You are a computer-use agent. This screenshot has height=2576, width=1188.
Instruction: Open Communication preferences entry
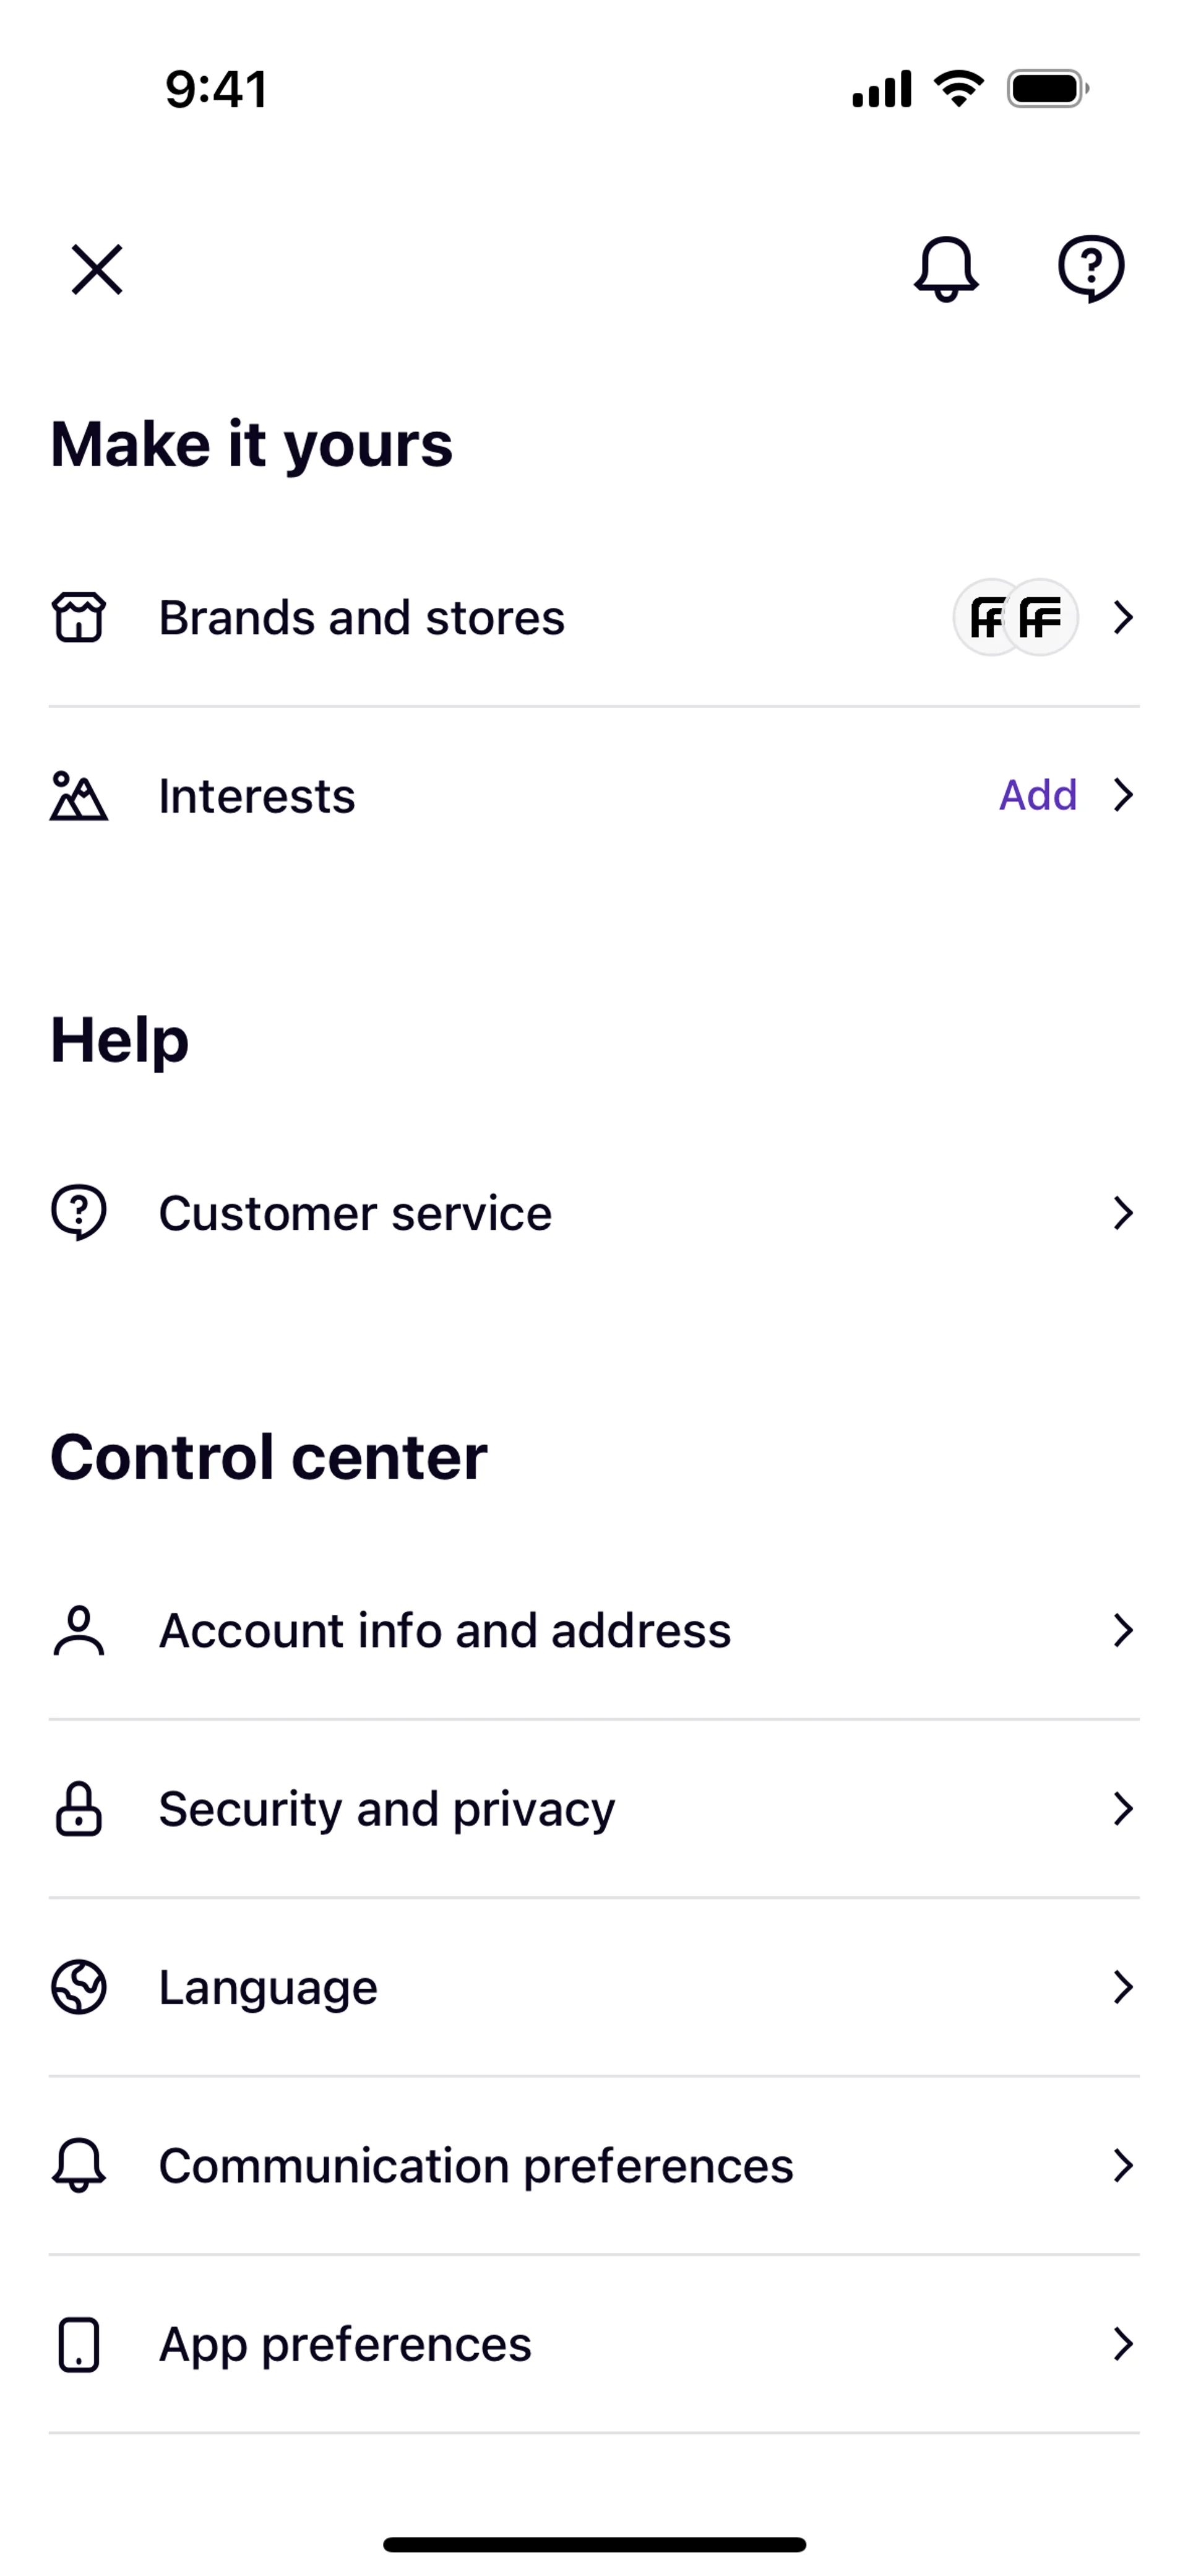(476, 2166)
